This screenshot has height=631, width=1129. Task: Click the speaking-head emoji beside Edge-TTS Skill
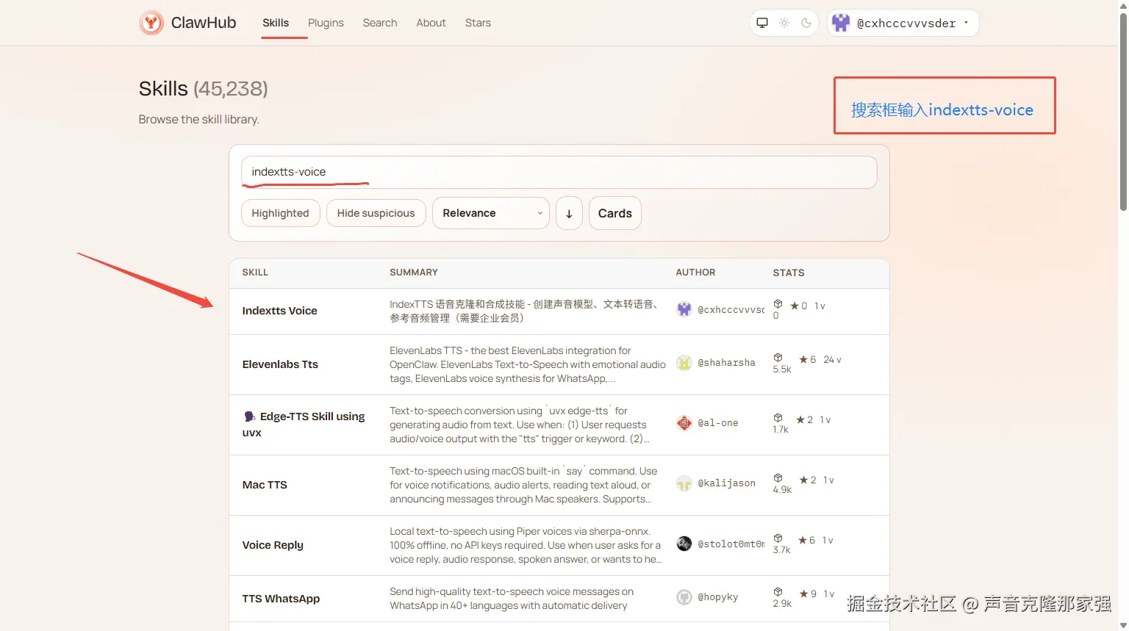click(x=249, y=417)
